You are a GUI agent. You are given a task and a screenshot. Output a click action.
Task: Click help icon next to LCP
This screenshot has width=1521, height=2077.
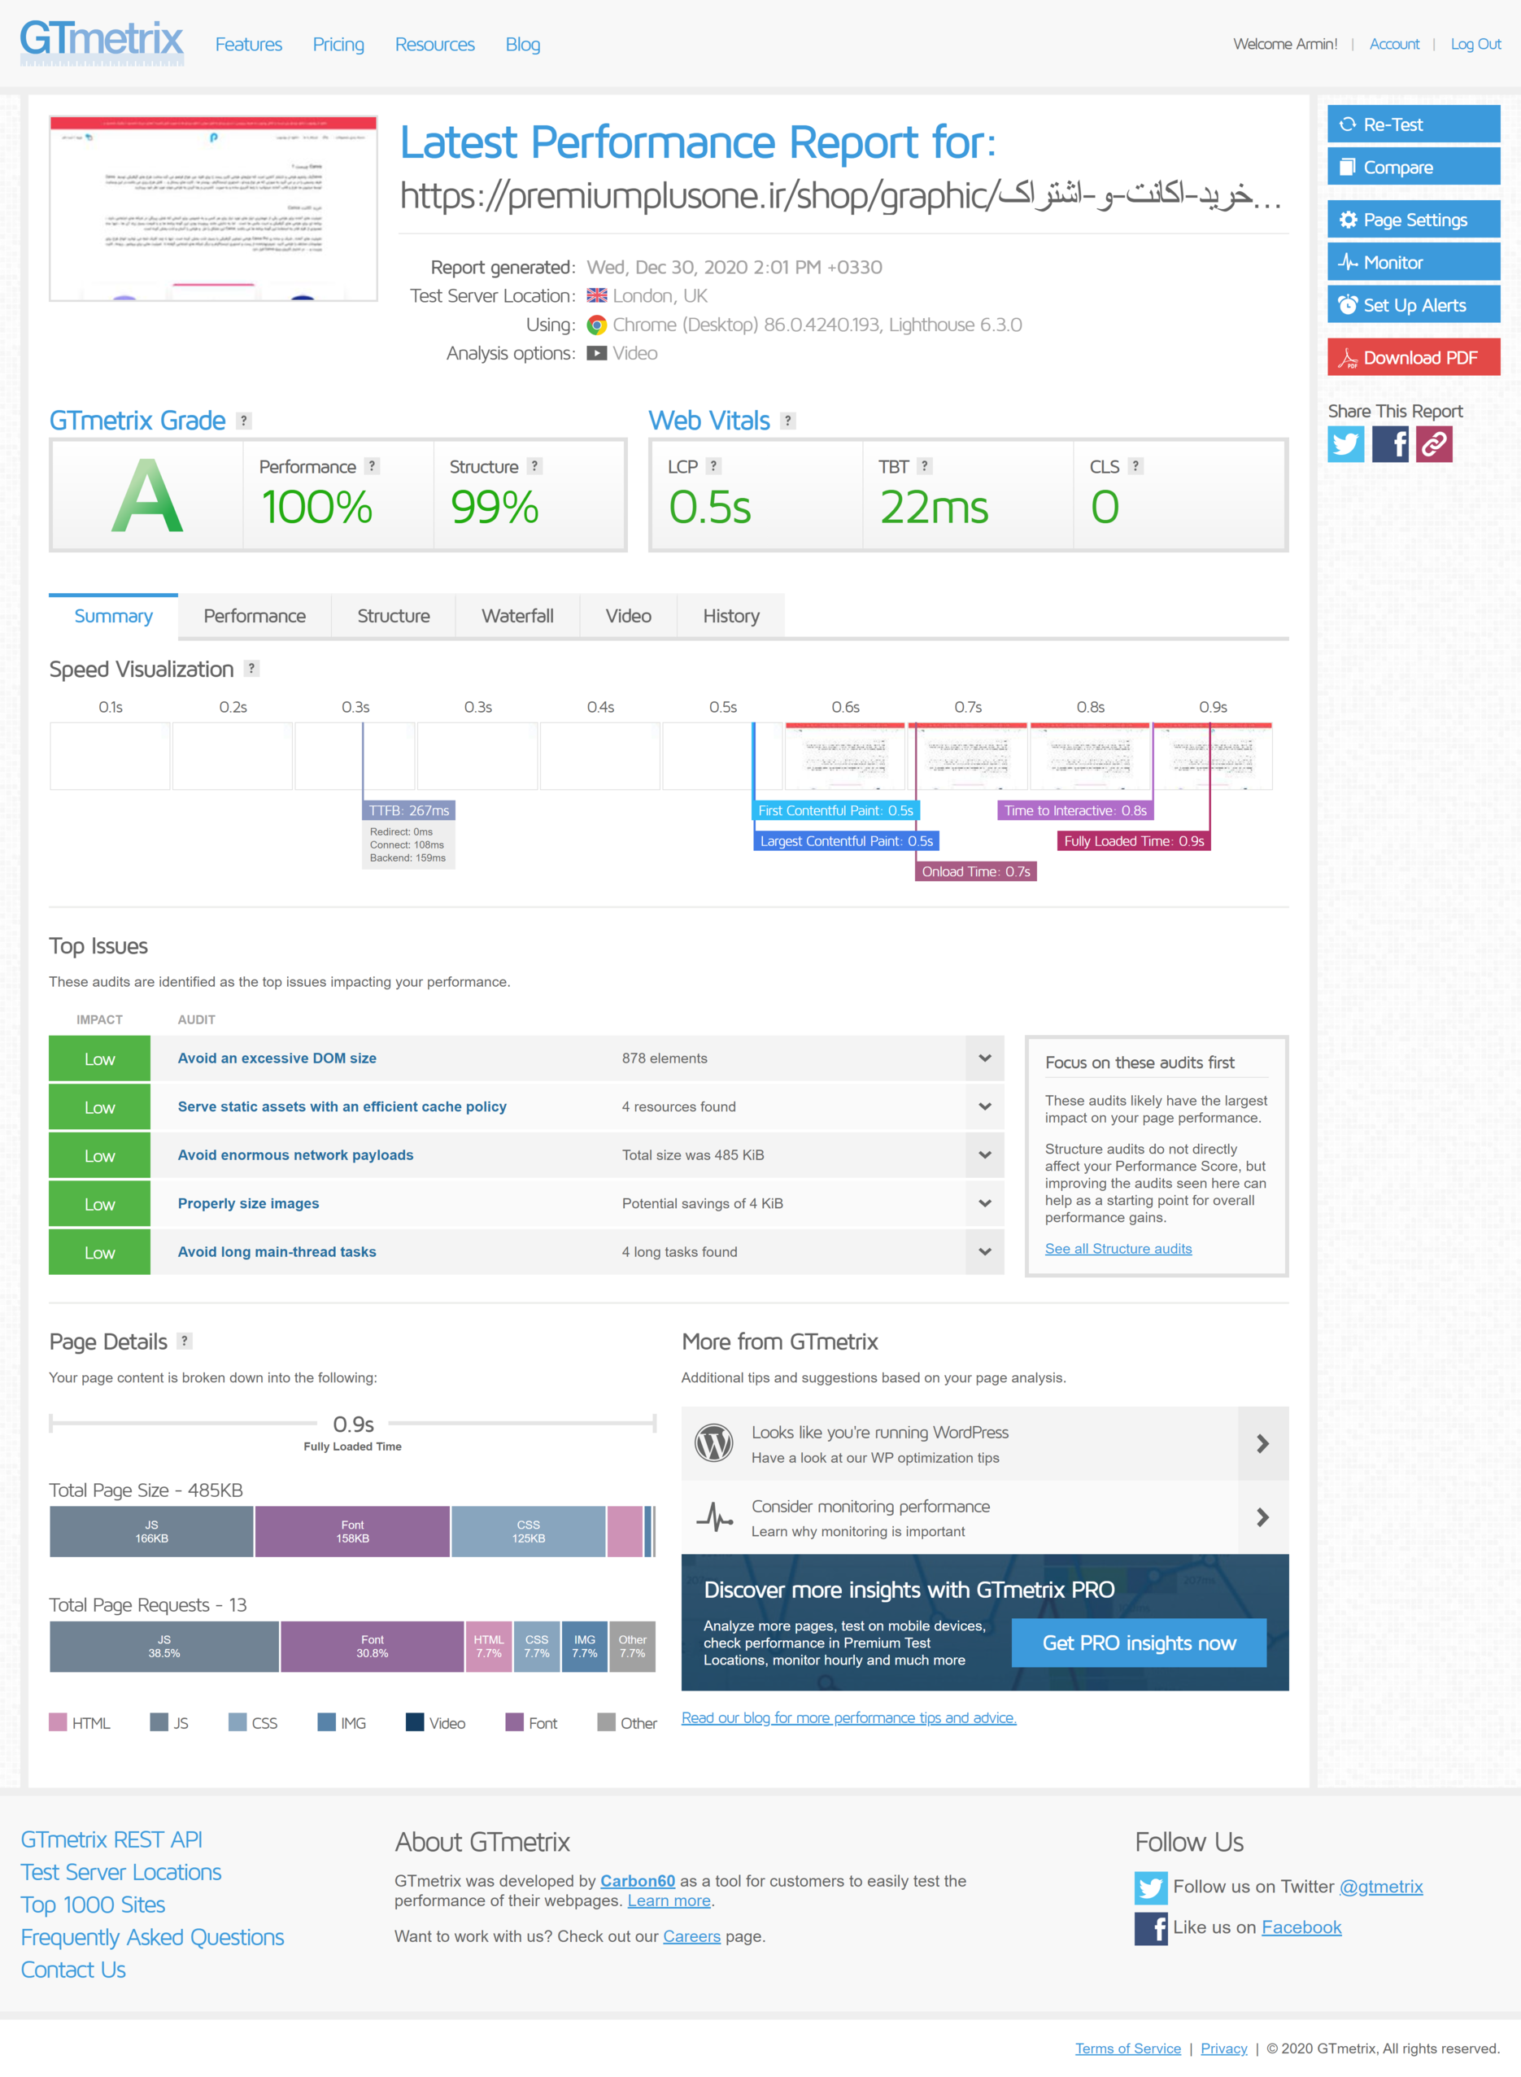tap(713, 466)
